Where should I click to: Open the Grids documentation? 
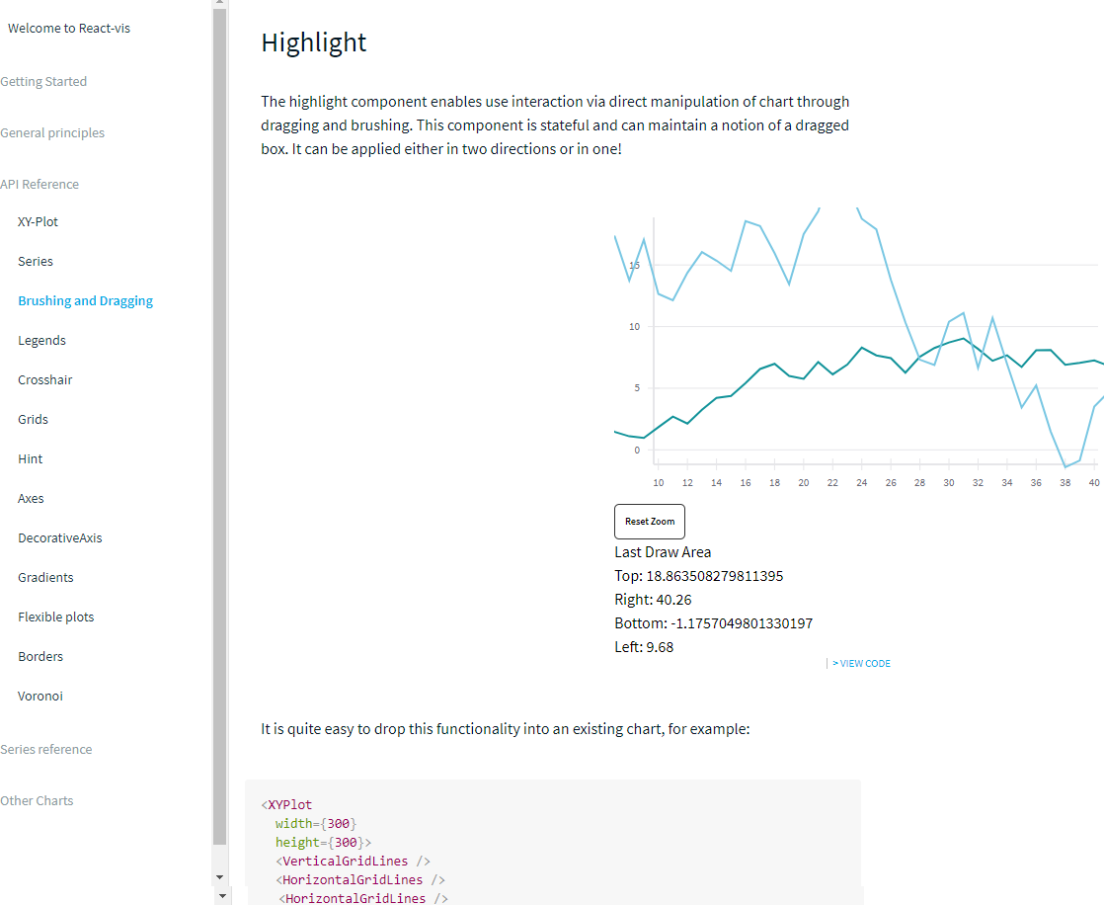(x=33, y=419)
